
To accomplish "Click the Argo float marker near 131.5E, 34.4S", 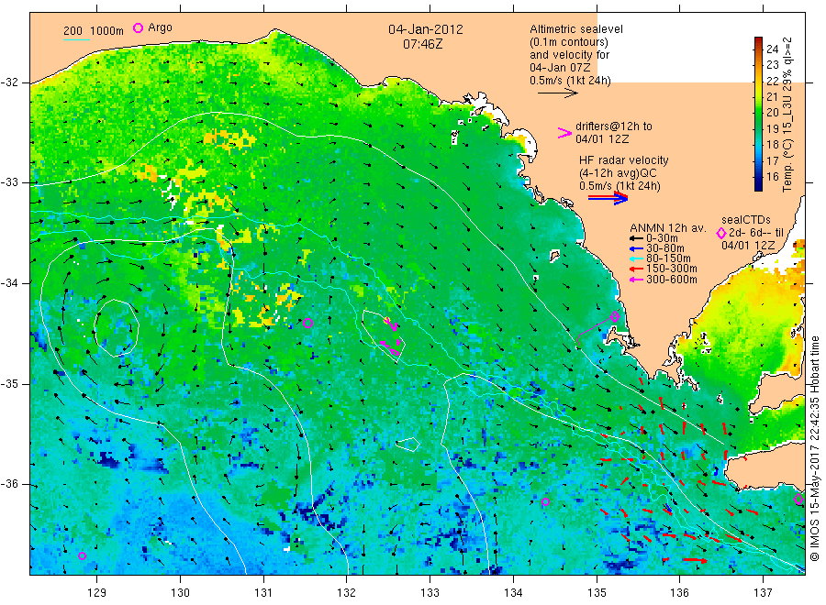I will (x=308, y=323).
